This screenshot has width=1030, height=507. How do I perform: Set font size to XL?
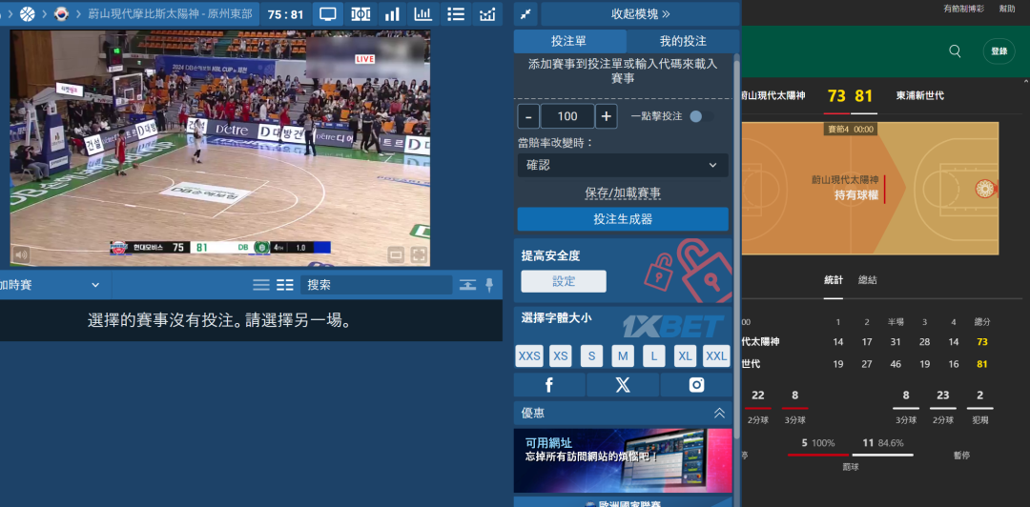coord(685,356)
